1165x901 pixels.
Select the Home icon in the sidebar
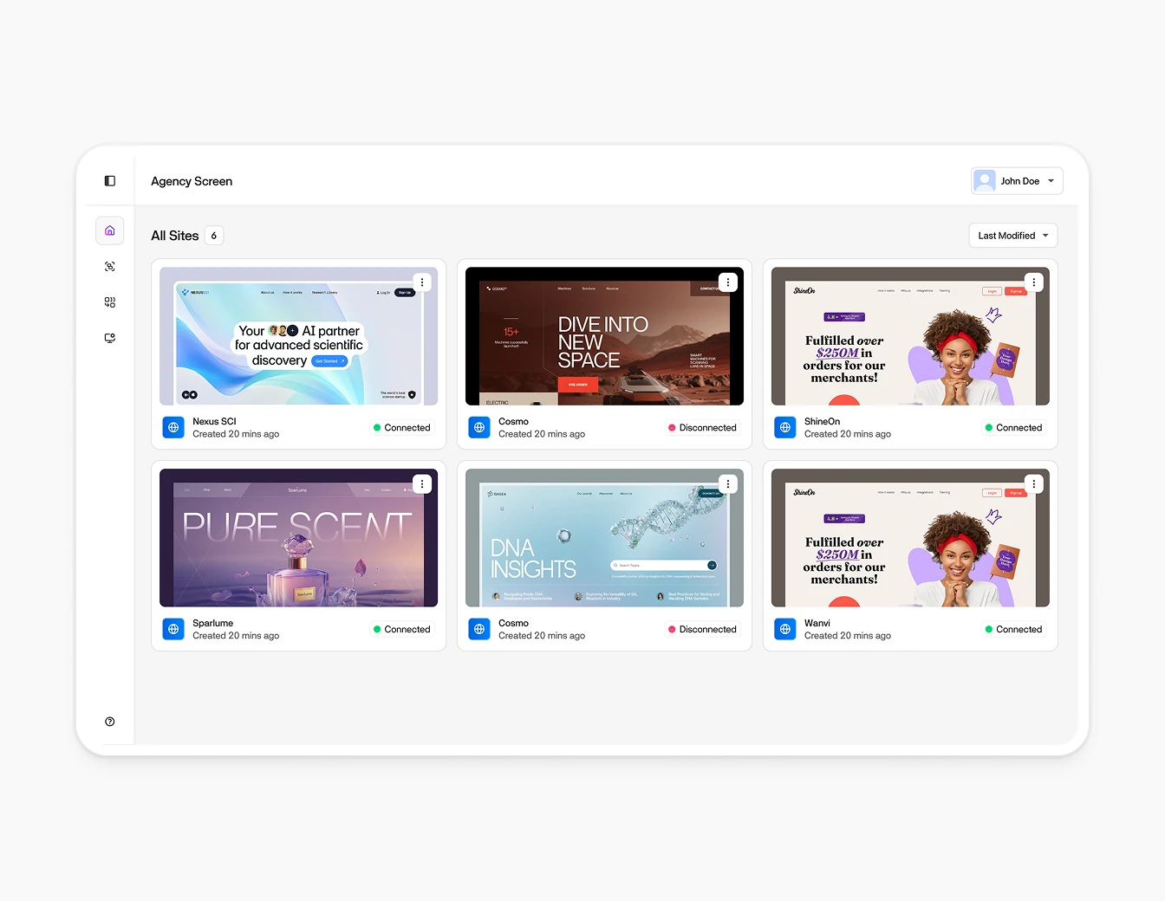point(109,230)
